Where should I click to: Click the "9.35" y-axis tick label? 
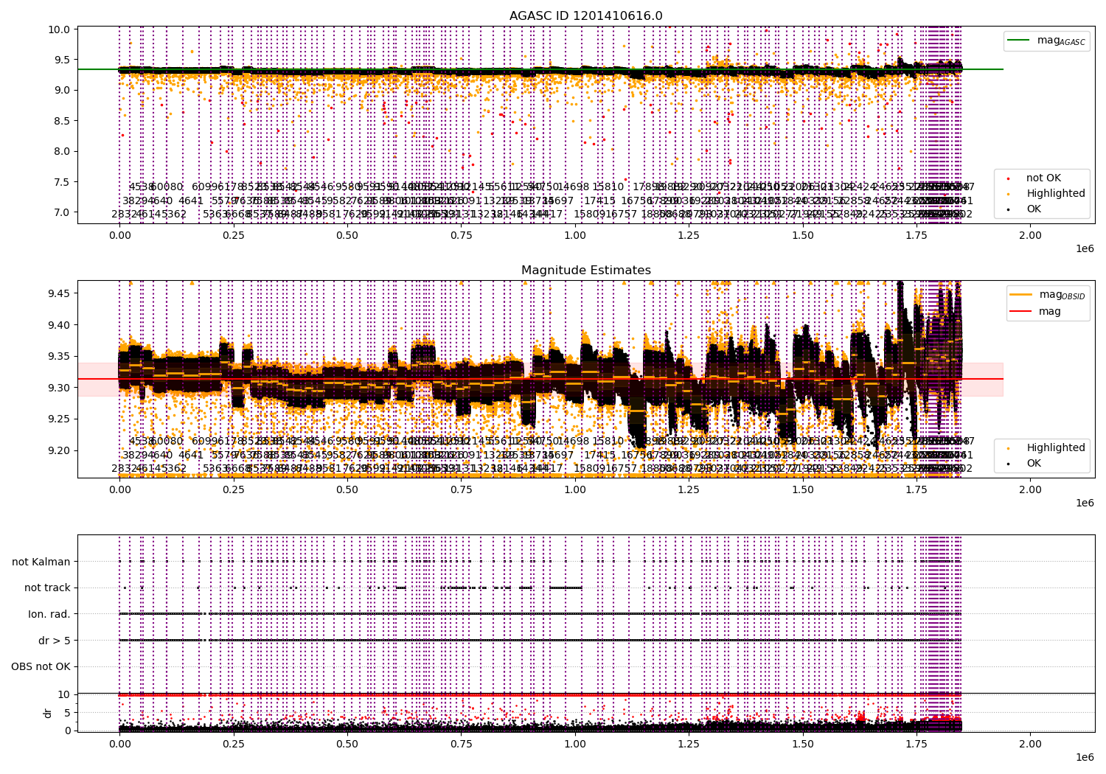pyautogui.click(x=60, y=357)
